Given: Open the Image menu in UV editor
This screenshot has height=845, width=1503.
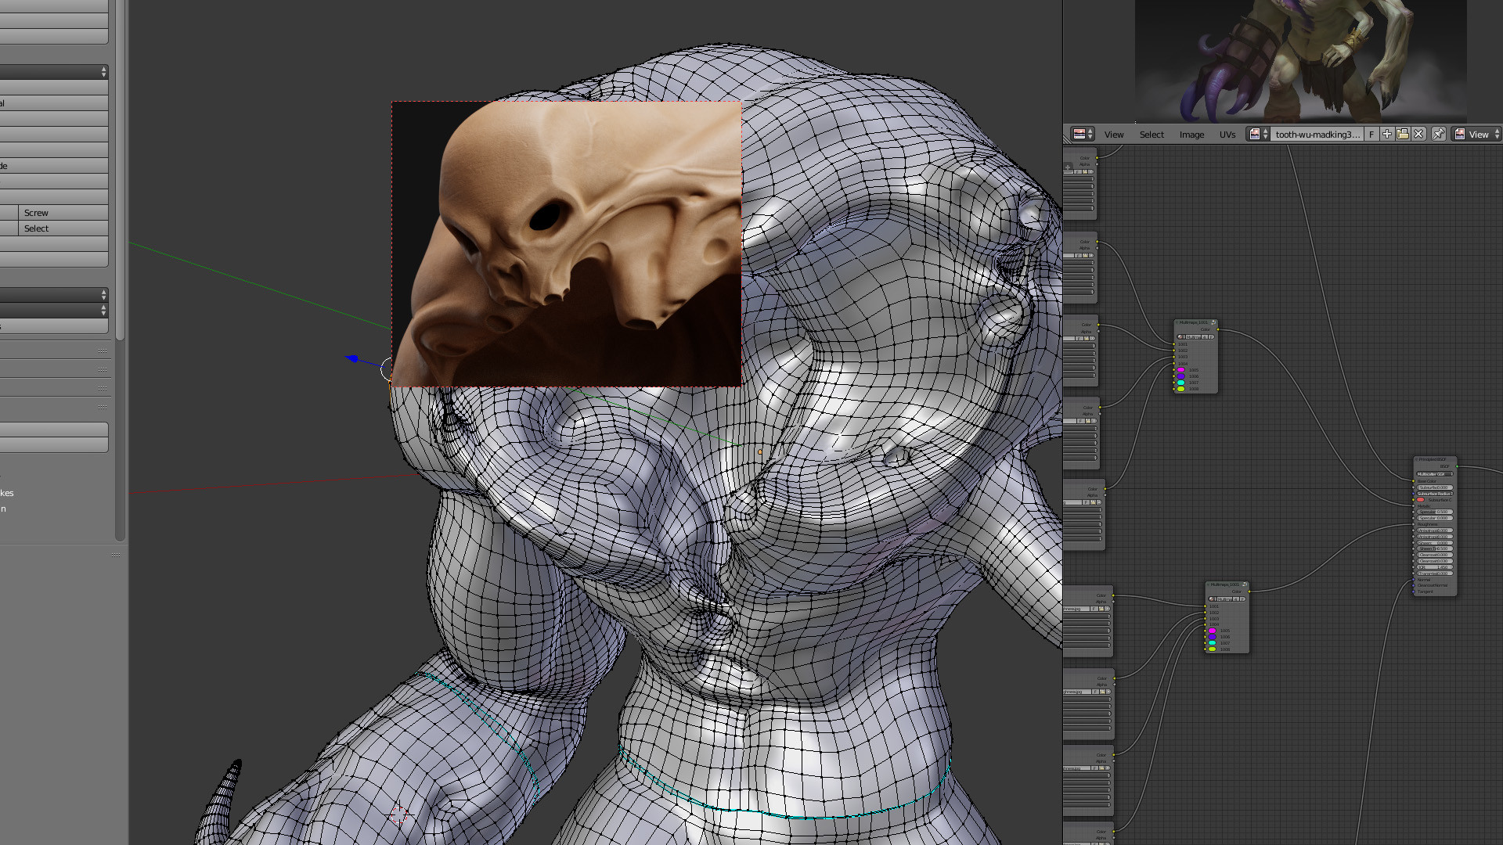Looking at the screenshot, I should [x=1191, y=135].
